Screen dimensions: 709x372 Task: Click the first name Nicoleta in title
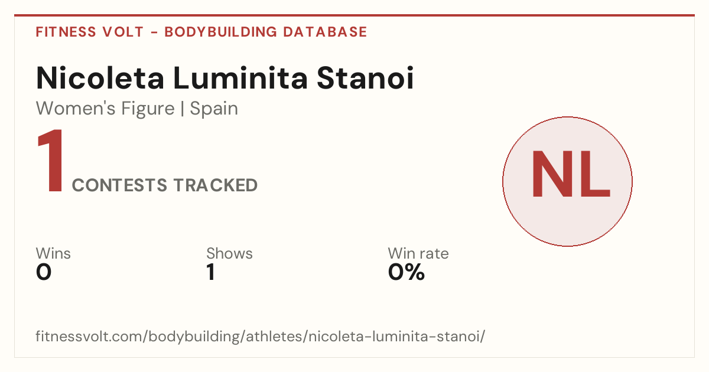click(x=99, y=79)
